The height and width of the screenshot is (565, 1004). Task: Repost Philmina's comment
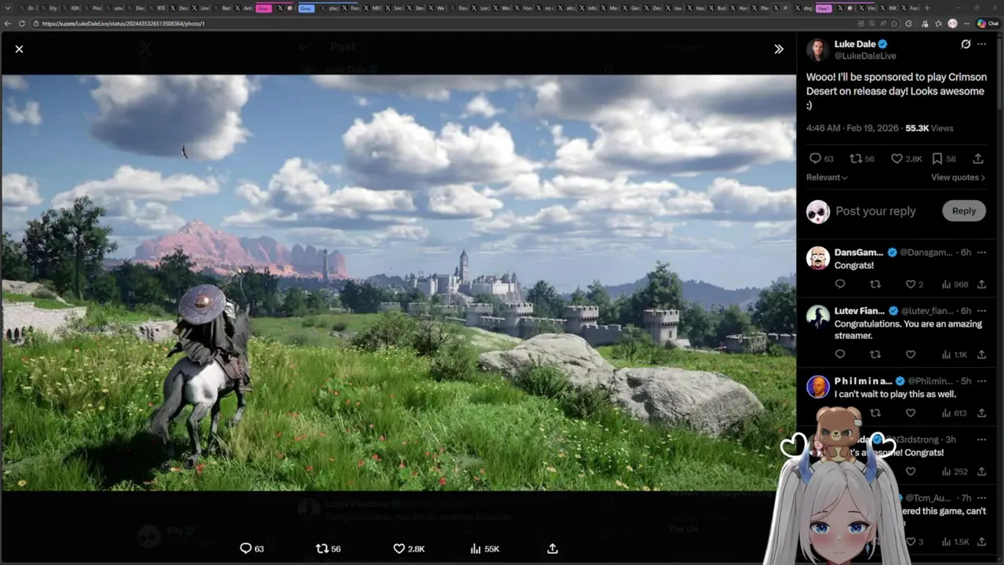click(x=875, y=413)
